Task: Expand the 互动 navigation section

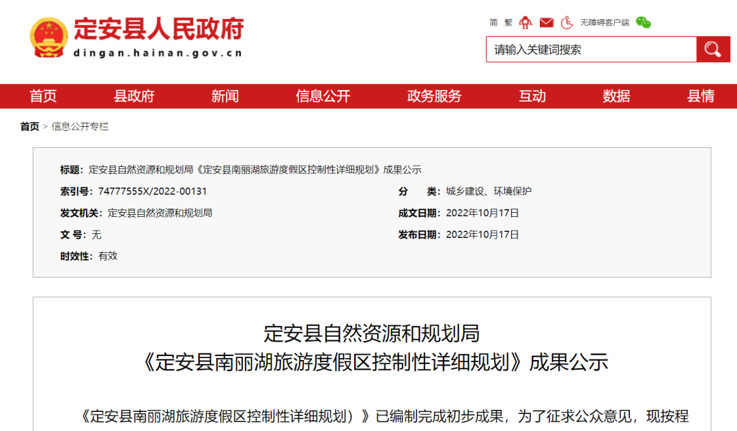Action: (x=532, y=96)
